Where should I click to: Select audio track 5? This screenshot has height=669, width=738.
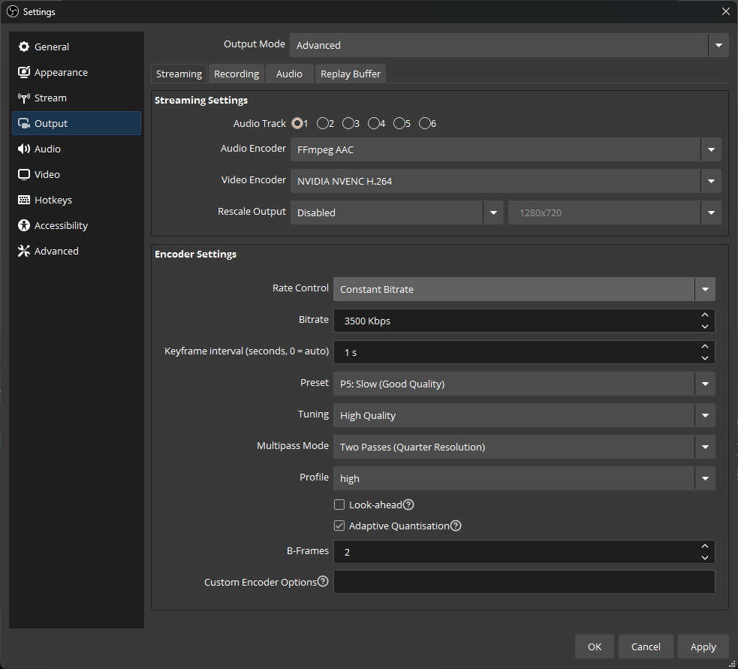click(x=399, y=123)
